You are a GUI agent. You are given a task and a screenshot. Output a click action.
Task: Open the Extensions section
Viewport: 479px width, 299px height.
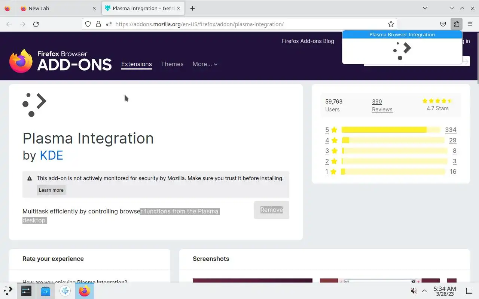pyautogui.click(x=137, y=64)
